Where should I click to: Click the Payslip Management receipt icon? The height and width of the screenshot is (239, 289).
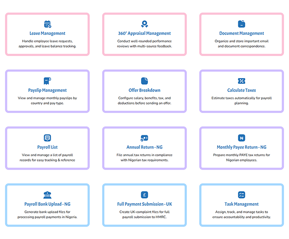[x=47, y=81]
